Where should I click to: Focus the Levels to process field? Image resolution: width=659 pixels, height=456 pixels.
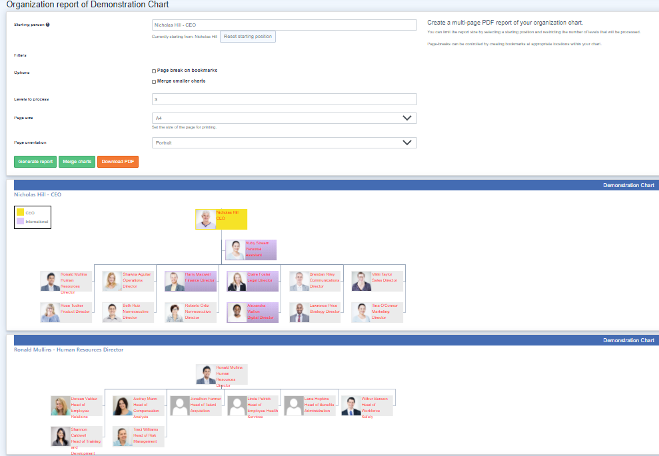click(285, 99)
